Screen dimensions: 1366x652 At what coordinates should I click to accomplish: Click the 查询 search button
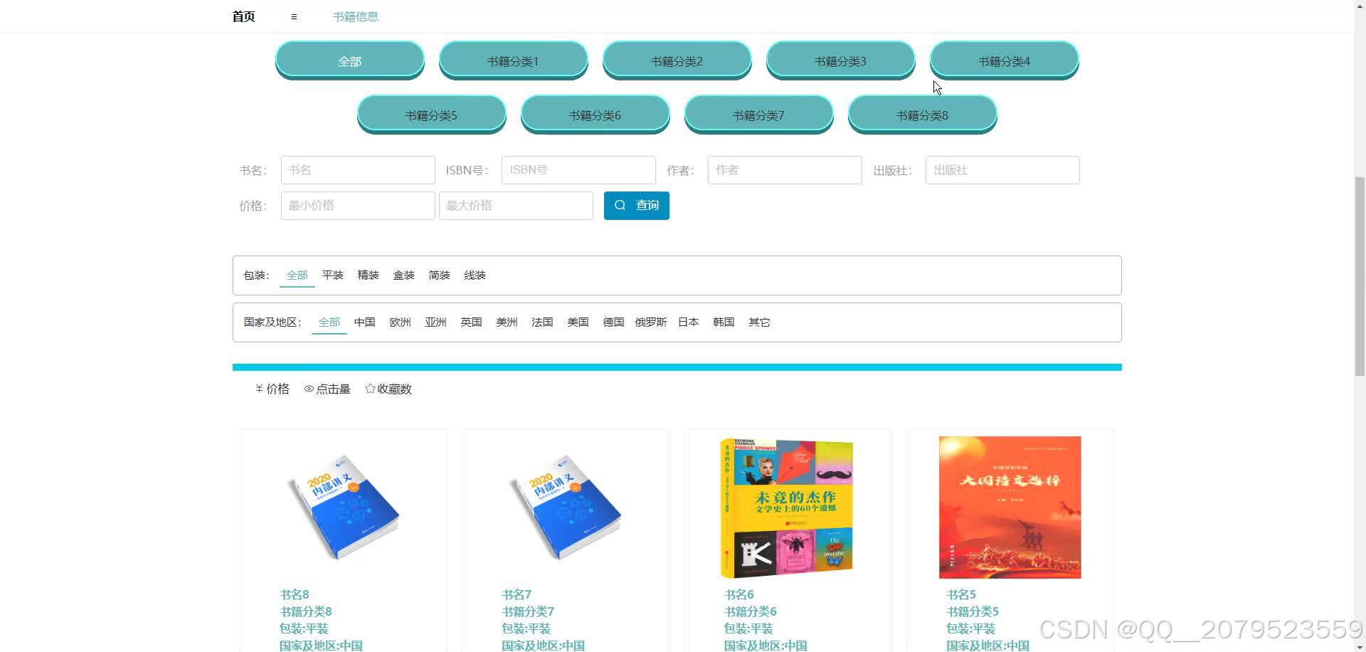click(636, 205)
